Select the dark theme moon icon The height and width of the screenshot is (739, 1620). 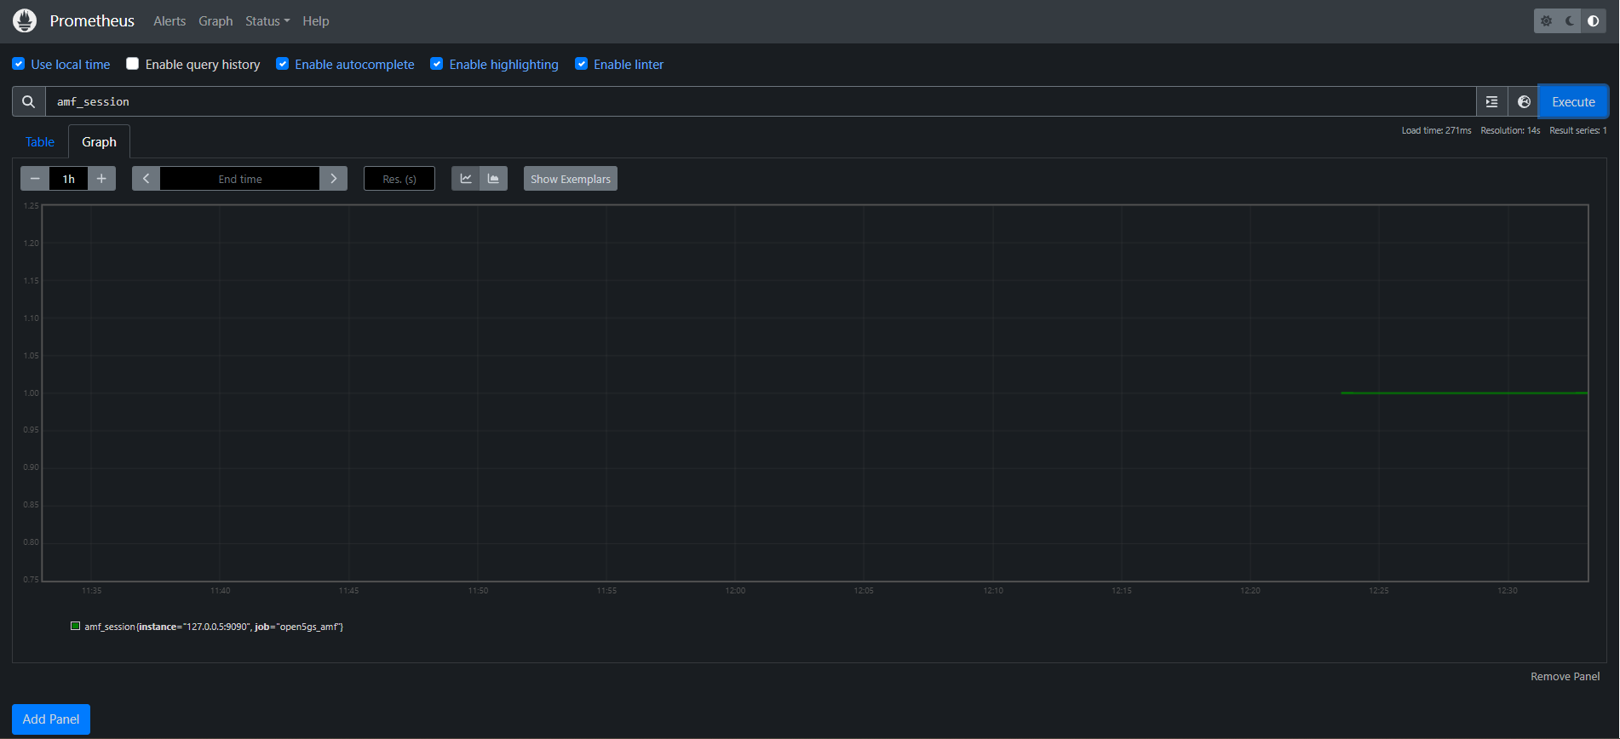pyautogui.click(x=1570, y=21)
